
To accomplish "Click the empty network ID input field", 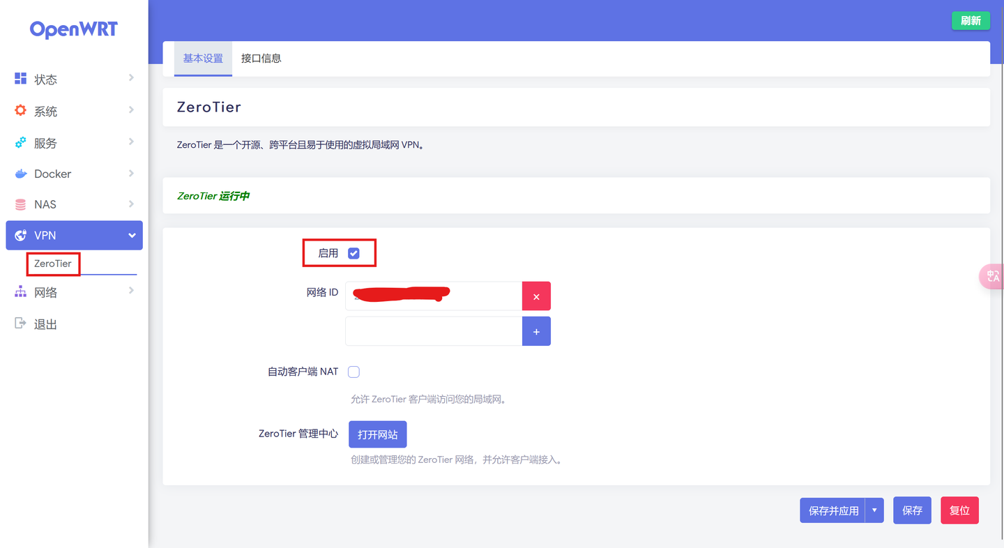I will [x=433, y=330].
